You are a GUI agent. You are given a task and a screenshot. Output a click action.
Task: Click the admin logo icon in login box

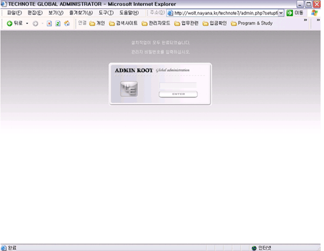tap(129, 89)
